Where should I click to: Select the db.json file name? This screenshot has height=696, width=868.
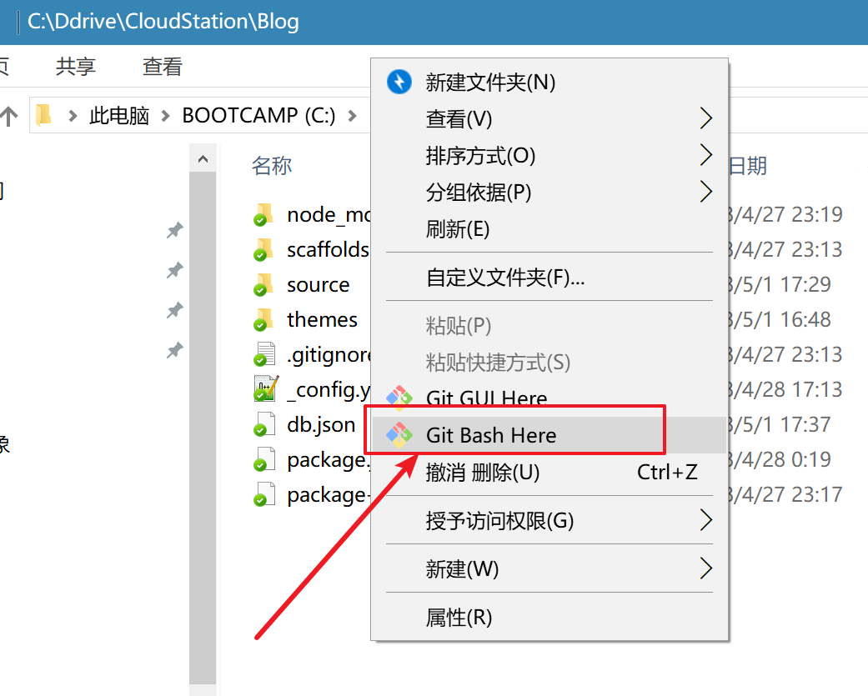[x=321, y=424]
